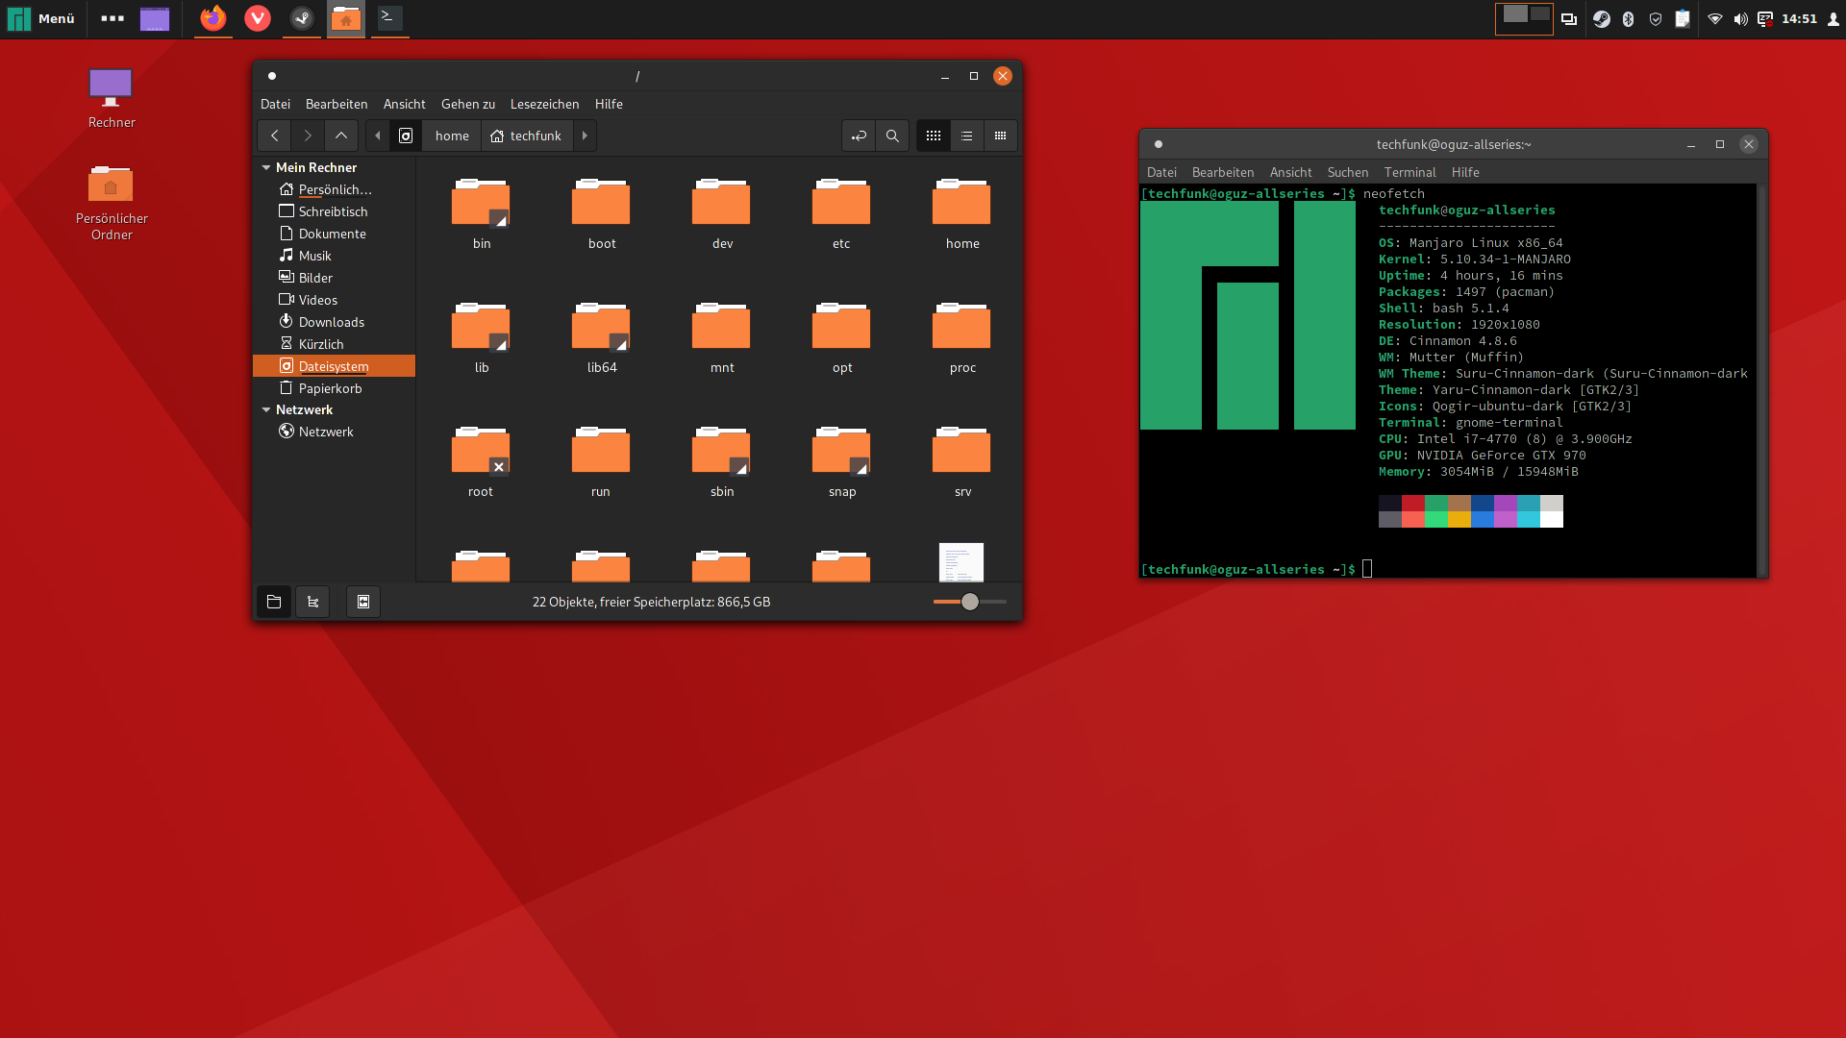Select Bilder in sidebar
The image size is (1846, 1038).
[x=334, y=278]
